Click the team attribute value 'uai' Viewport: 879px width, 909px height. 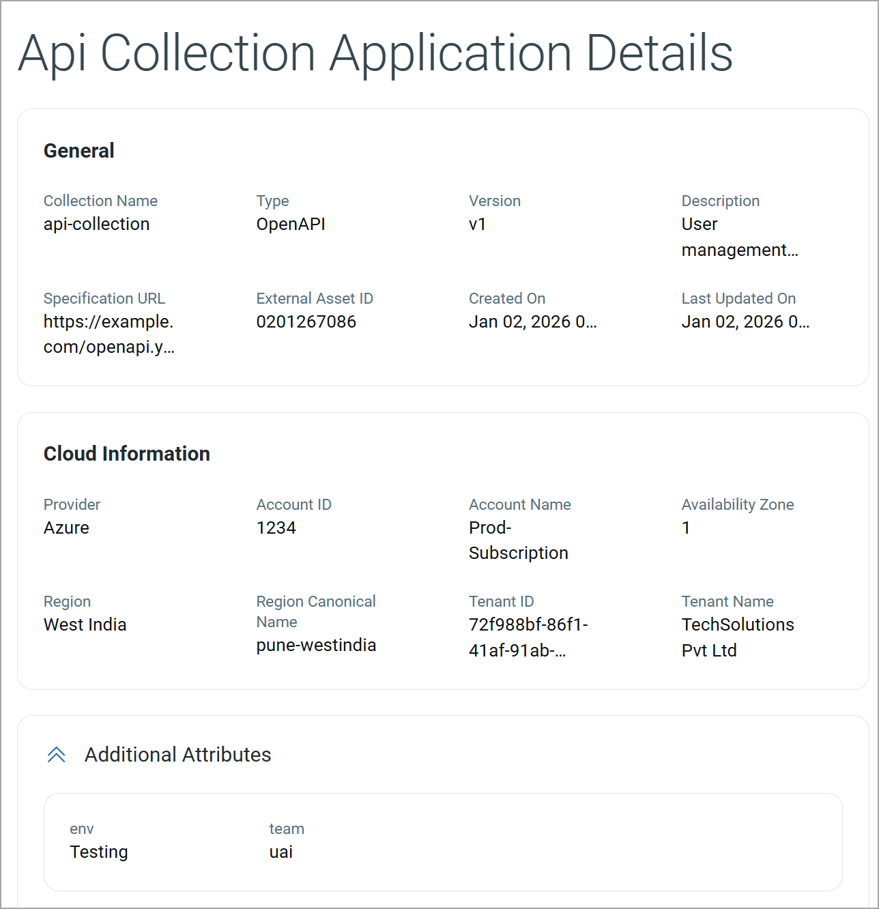click(x=281, y=852)
